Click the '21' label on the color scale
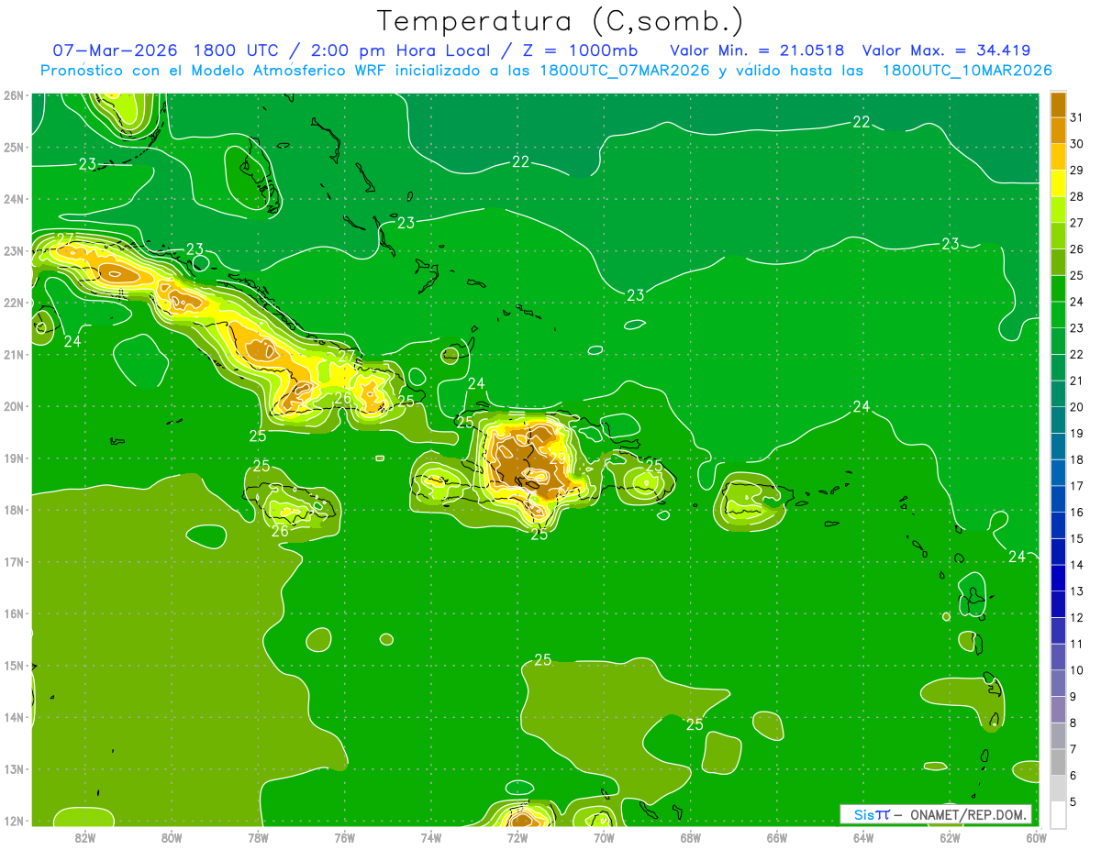The image size is (1101, 850). 1077,381
